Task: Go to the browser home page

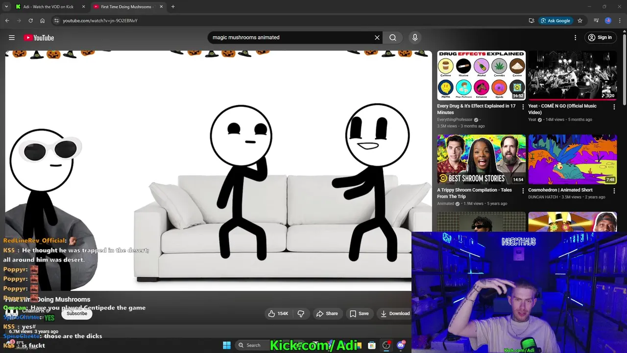Action: tap(42, 21)
